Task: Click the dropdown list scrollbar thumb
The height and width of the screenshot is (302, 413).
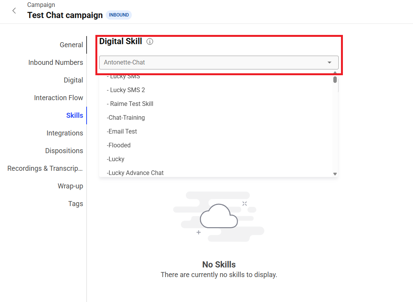Action: [x=335, y=80]
